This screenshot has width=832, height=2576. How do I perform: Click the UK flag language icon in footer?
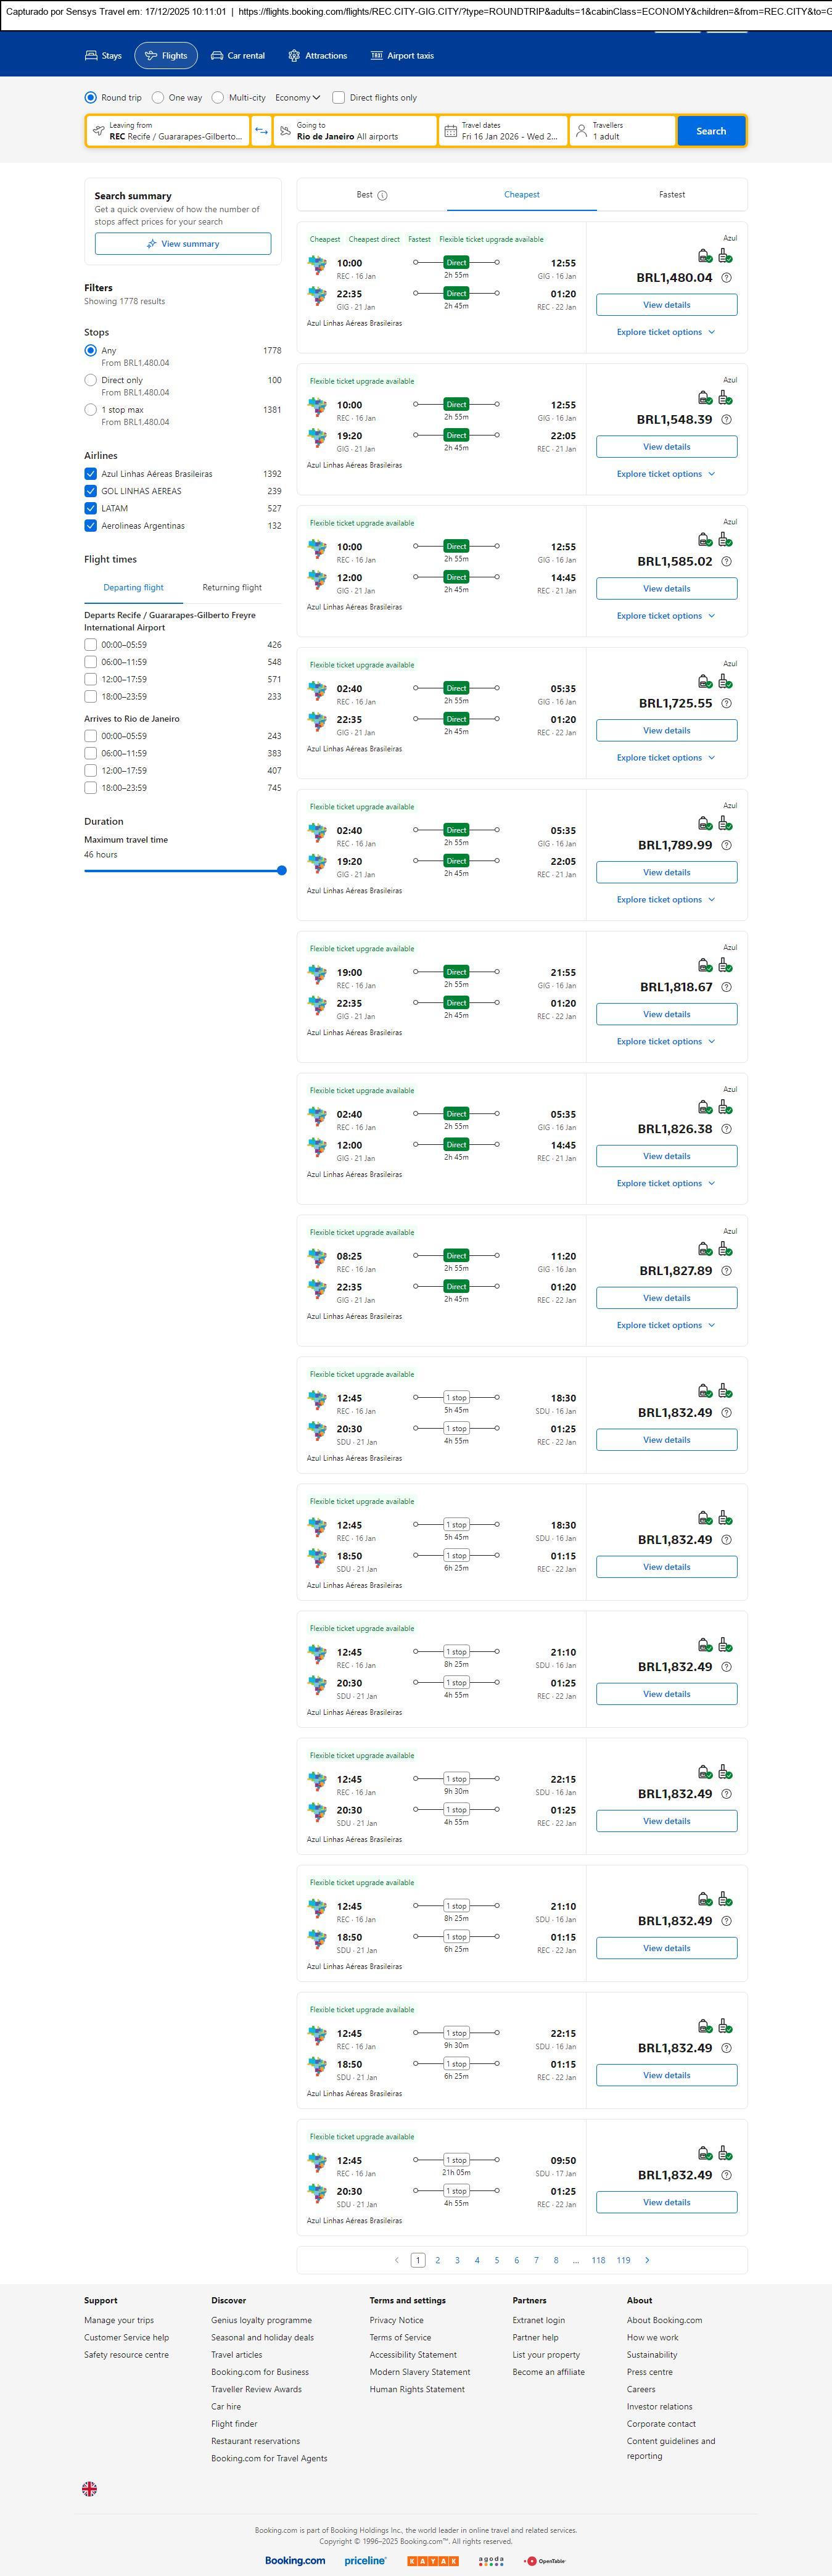[x=89, y=2488]
